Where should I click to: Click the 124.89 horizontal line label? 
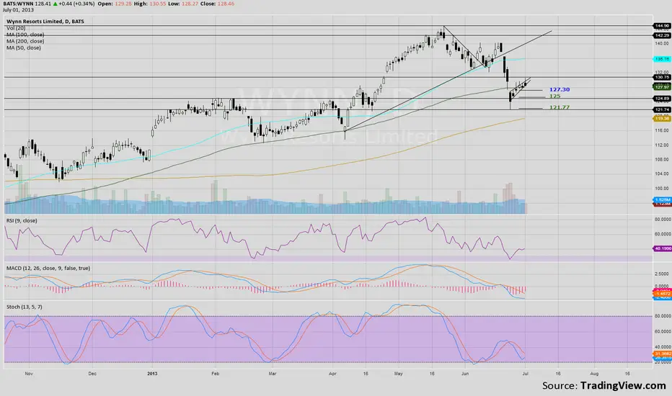click(662, 99)
